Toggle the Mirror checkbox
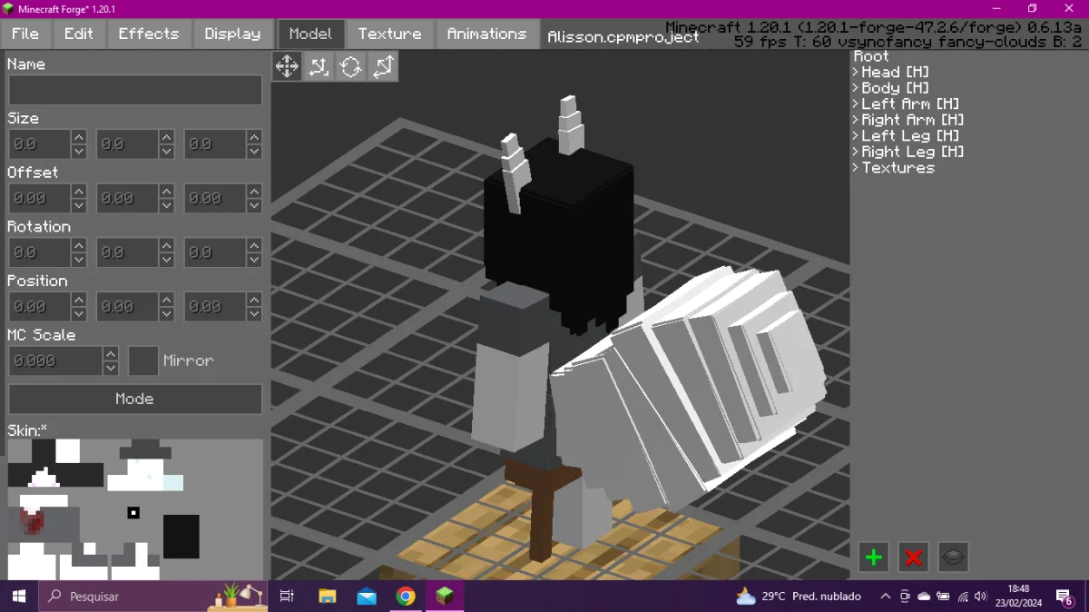Screen dimensions: 1089x612 pos(143,360)
